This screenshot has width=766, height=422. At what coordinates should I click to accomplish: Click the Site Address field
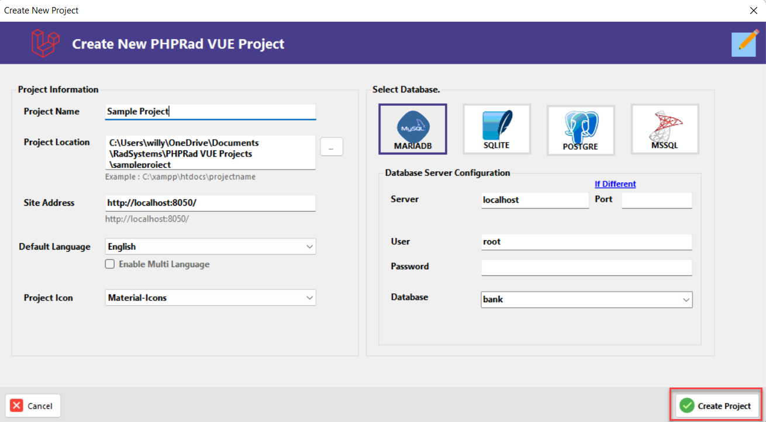coord(211,203)
